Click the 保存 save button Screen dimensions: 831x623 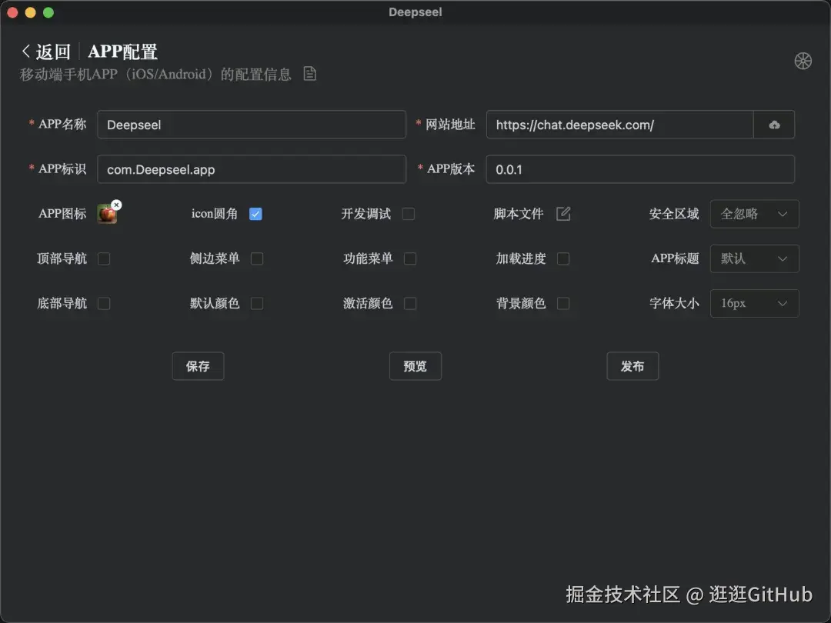click(x=198, y=366)
